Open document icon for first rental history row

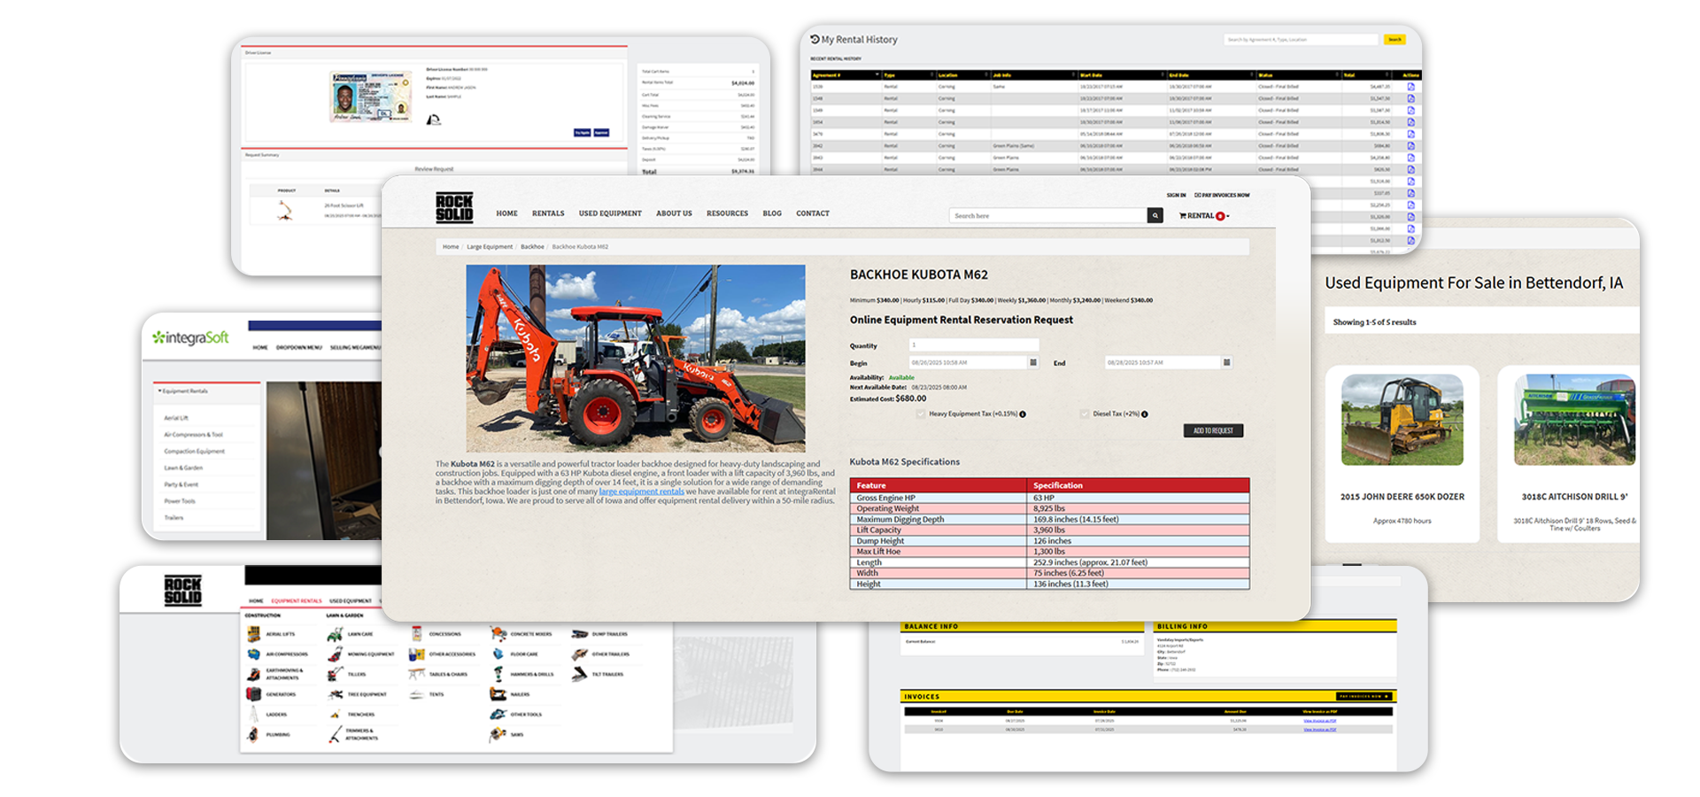point(1410,87)
